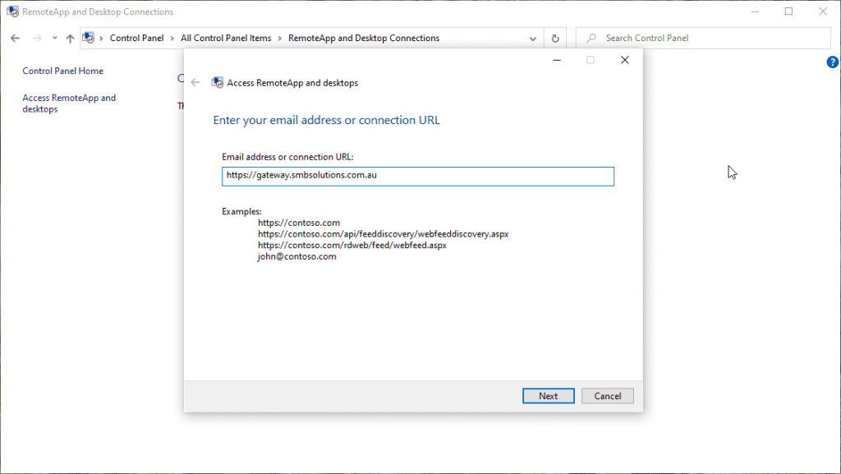This screenshot has height=474, width=841.
Task: Click the Search Control Panel box
Action: pos(703,38)
